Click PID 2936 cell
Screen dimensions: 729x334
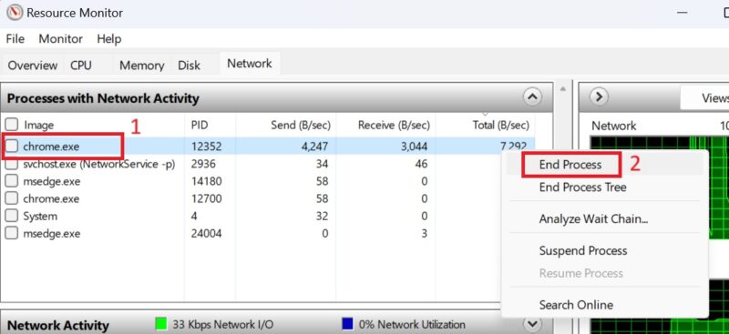(202, 164)
